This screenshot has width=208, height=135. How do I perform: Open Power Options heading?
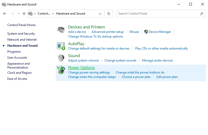[x=81, y=68]
